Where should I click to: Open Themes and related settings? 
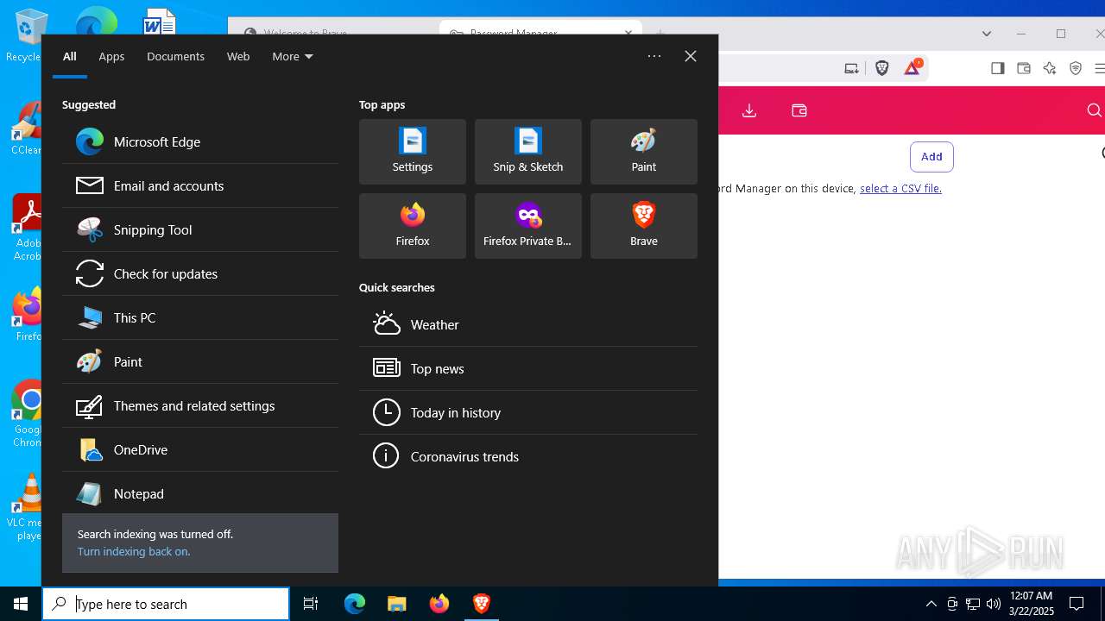pos(200,405)
